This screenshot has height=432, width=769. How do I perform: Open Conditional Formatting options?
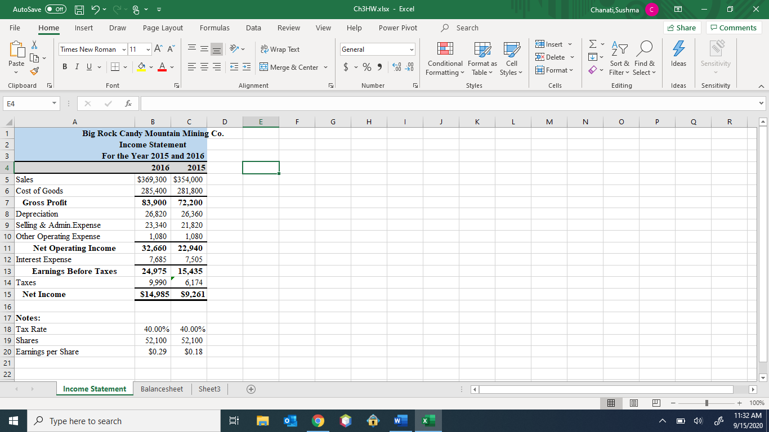(x=444, y=59)
